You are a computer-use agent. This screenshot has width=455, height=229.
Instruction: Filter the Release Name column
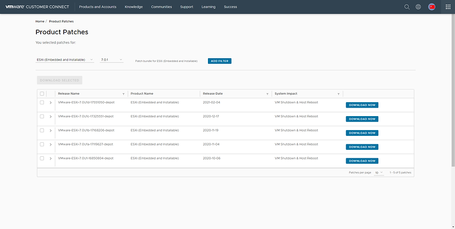tap(123, 94)
